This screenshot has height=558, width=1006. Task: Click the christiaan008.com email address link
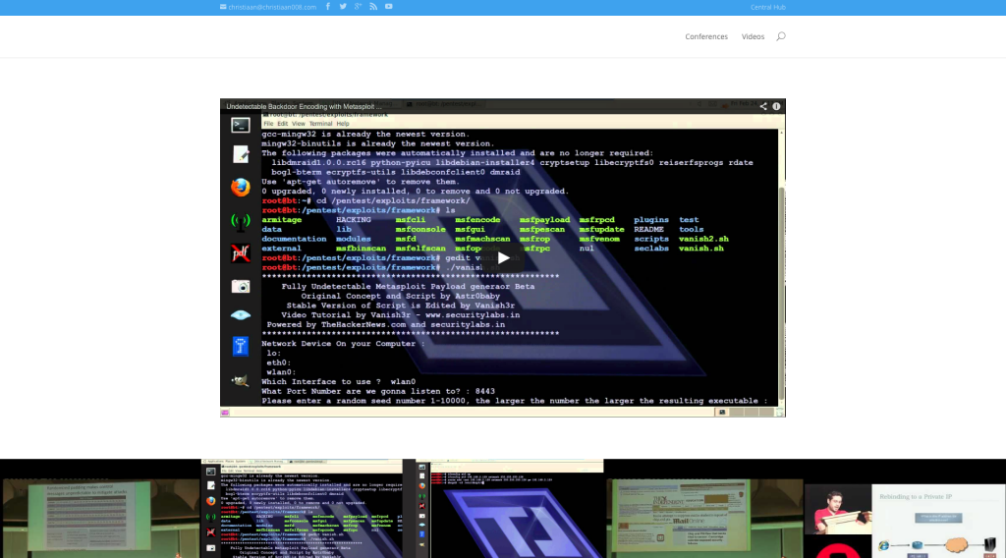[x=272, y=7]
